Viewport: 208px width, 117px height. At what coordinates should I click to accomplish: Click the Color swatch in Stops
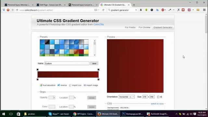point(52,107)
